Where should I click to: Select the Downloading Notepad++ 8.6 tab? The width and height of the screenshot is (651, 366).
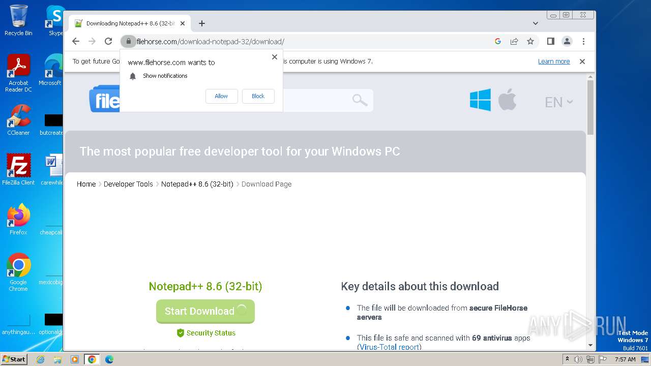tap(130, 23)
